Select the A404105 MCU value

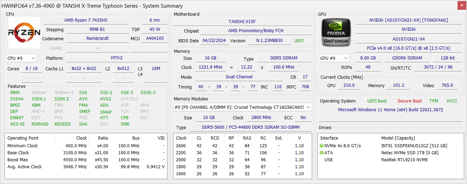pos(154,38)
